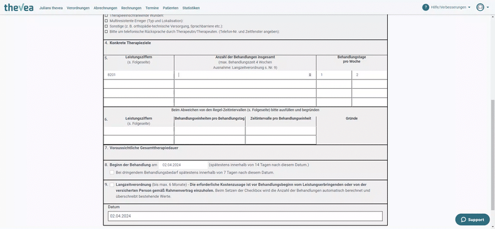This screenshot has width=495, height=229.
Task: Tick telefonische Rücksprache checkbox
Action: (x=107, y=32)
